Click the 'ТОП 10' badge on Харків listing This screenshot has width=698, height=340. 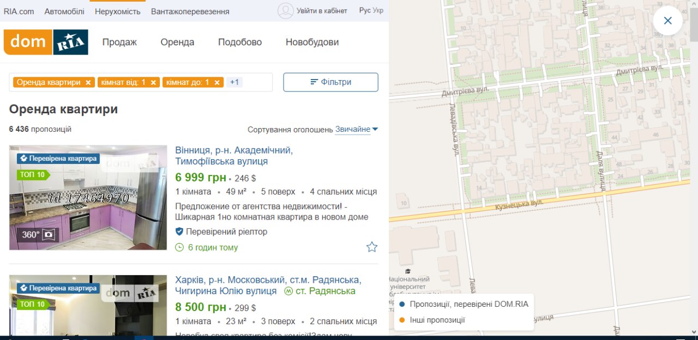[x=33, y=304]
